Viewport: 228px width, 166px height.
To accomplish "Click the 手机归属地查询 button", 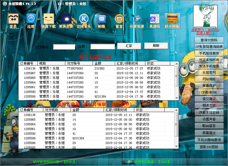I will tap(209, 140).
